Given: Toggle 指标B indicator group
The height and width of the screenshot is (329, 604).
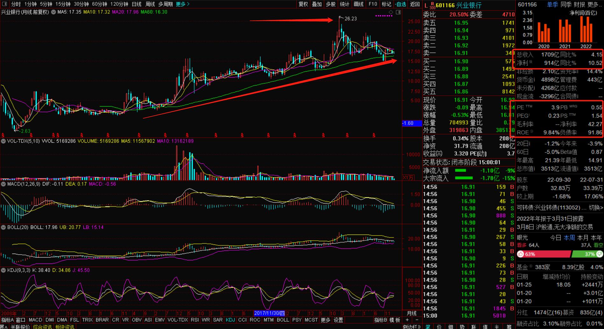Looking at the screenshot, I should [x=380, y=320].
